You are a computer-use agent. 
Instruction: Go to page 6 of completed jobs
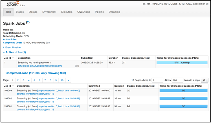pos(40,80)
